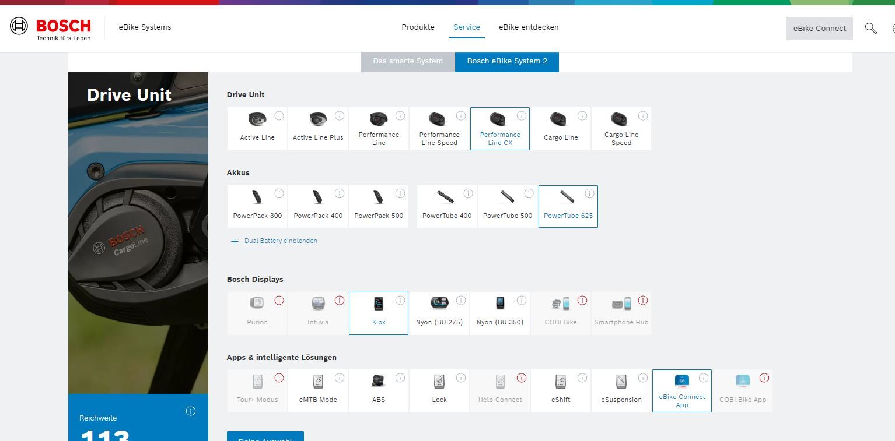895x441 pixels.
Task: Show info for PowerPack 500 battery
Action: click(400, 193)
